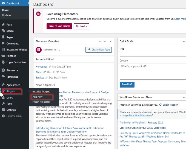This screenshot has height=149, width=186.
Task: Click Learn more link in Elementor notice
Action: coord(180,19)
